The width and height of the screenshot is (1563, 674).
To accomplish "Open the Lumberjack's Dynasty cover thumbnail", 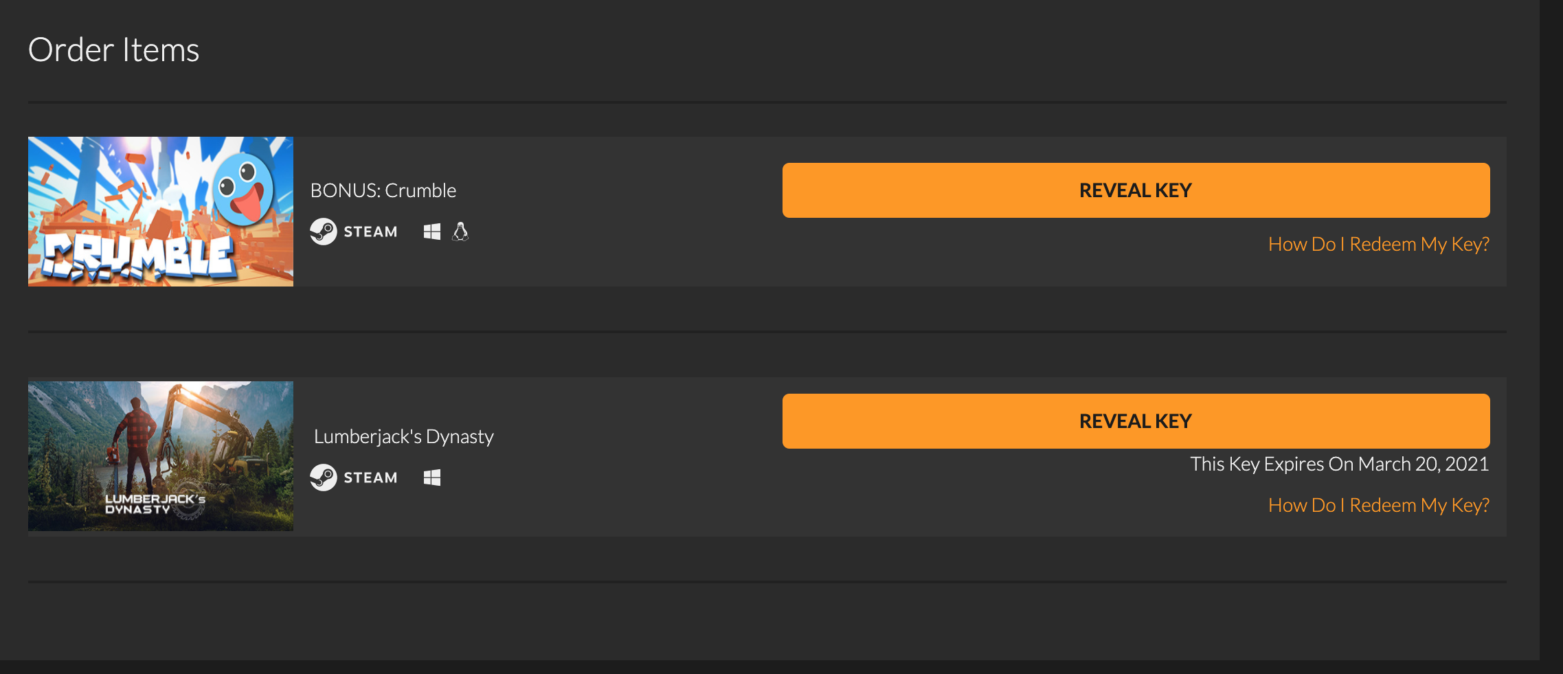I will (x=160, y=456).
